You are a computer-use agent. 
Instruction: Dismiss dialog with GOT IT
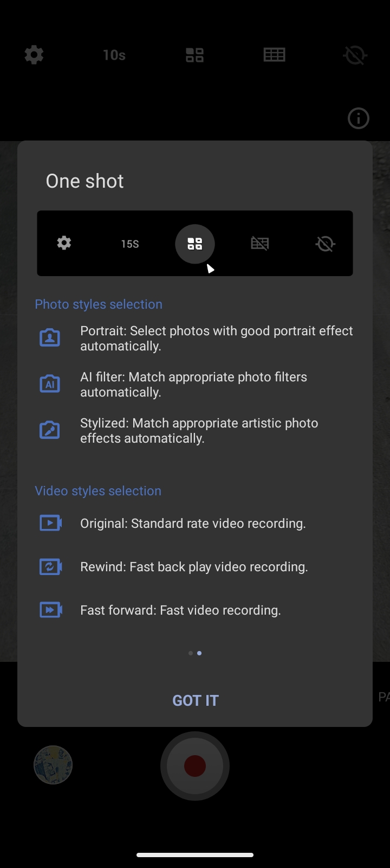pos(195,700)
